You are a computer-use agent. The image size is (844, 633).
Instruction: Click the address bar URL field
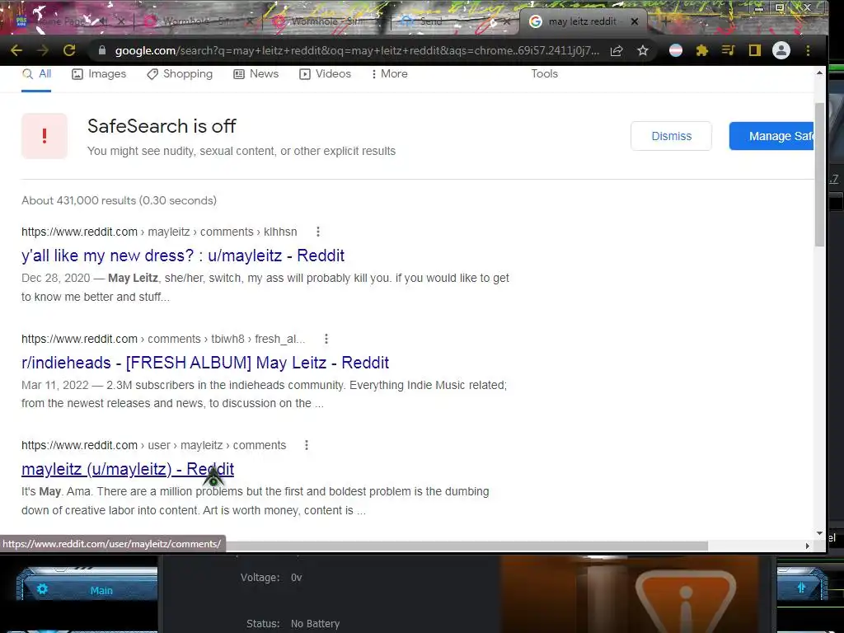click(x=356, y=50)
